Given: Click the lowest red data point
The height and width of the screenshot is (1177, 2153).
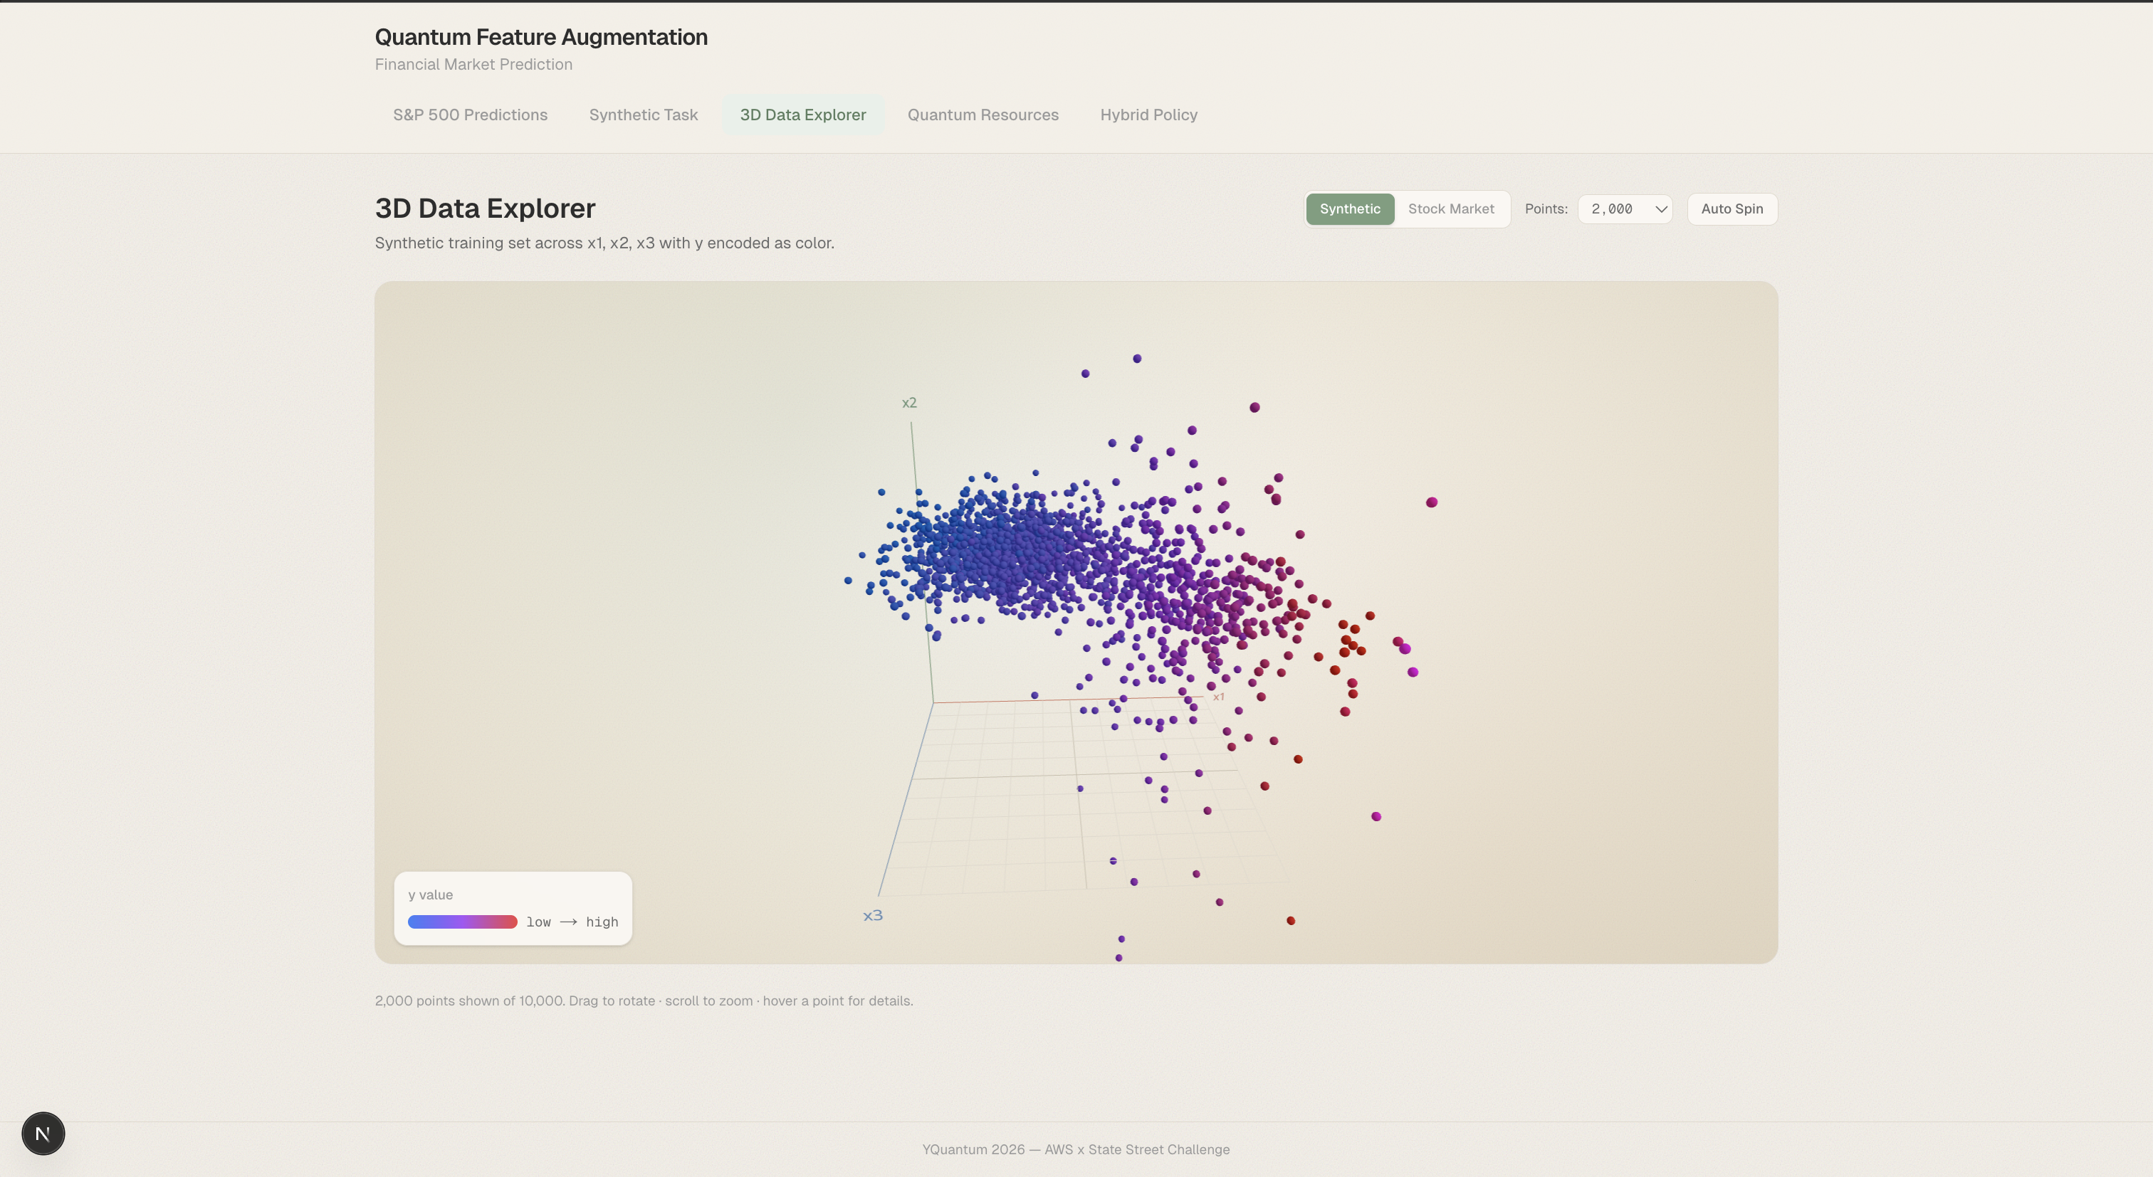Looking at the screenshot, I should point(1291,921).
